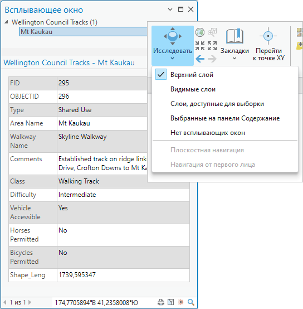Click the fixed zoom out arrows icon
This screenshot has width=303, height=309.
coord(212,46)
